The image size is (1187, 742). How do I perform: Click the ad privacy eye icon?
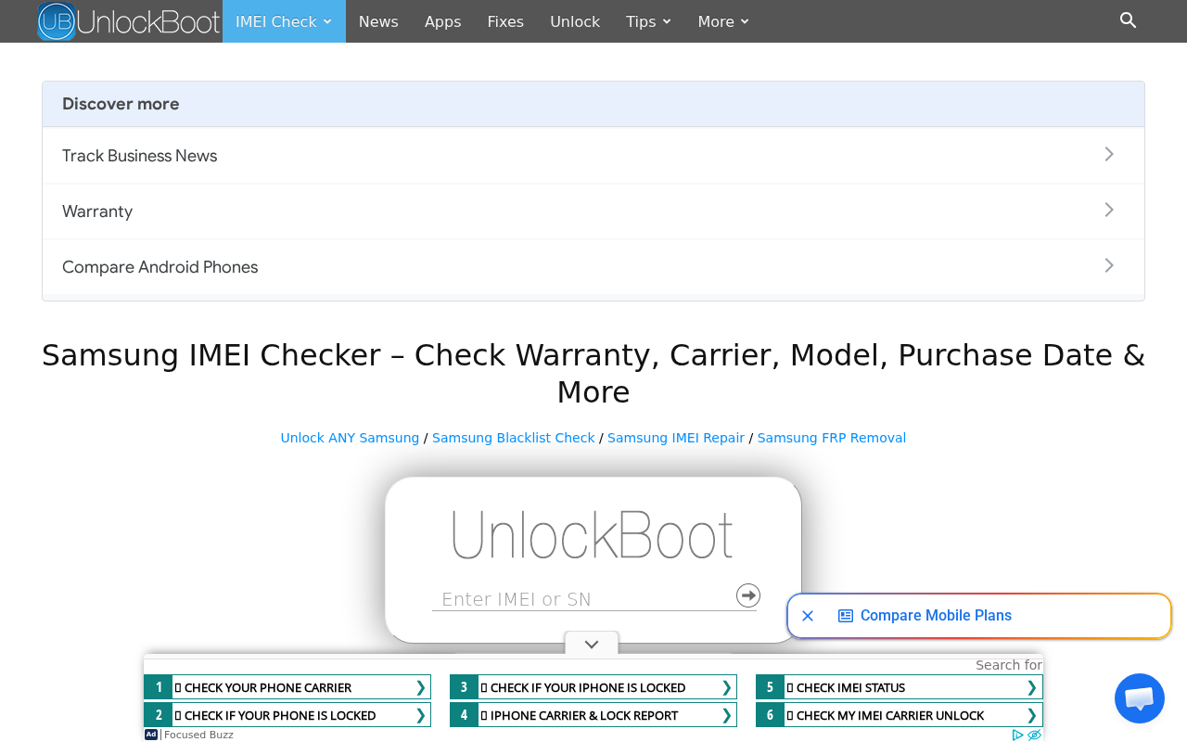click(1035, 735)
